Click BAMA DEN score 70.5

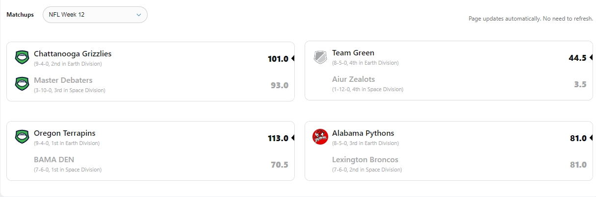click(x=279, y=165)
